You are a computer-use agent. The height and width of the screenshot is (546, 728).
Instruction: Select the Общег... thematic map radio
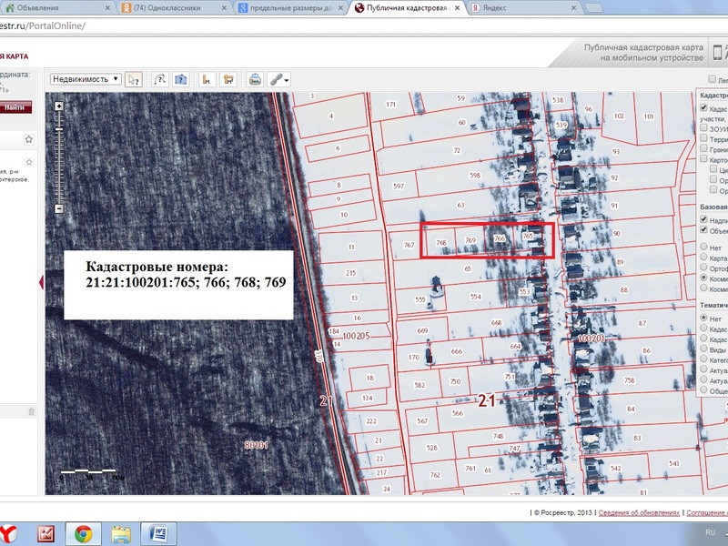pyautogui.click(x=703, y=390)
